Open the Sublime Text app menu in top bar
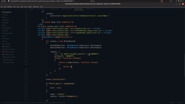The height and width of the screenshot is (104, 185). pos(41,1)
